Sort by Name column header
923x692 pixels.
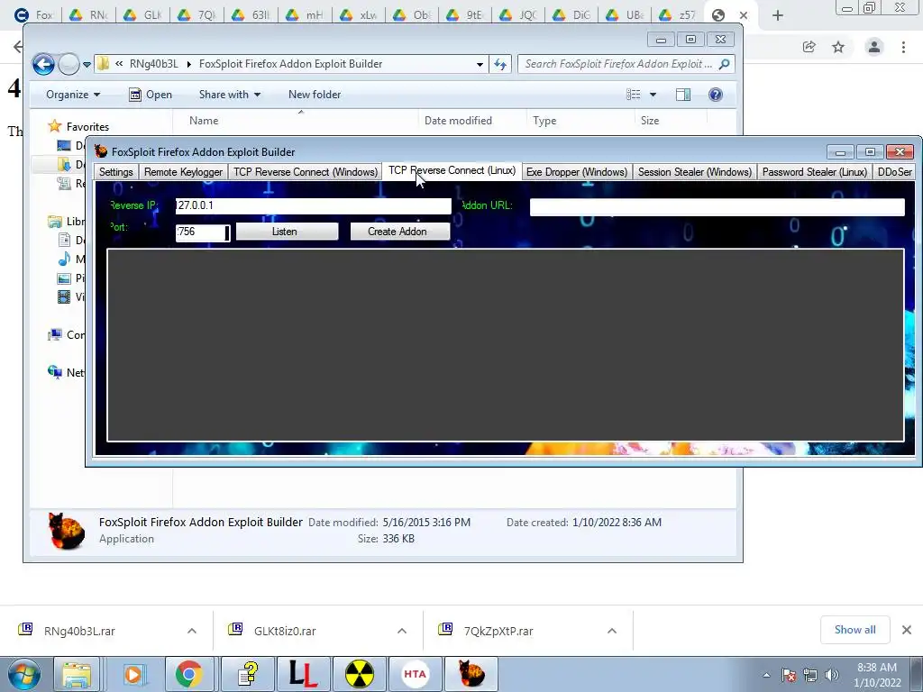coord(204,121)
